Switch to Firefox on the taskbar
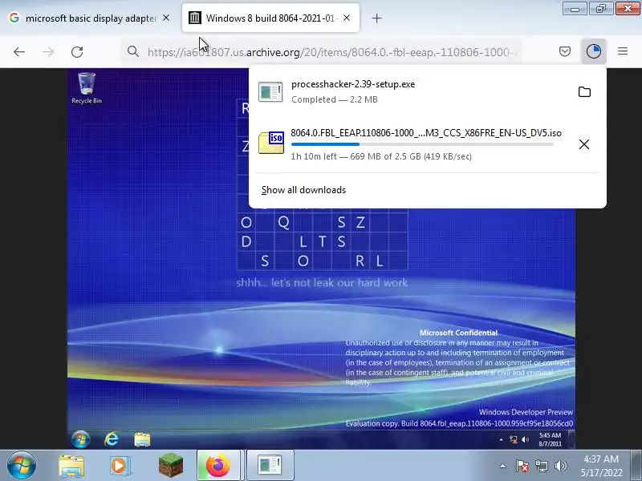The height and width of the screenshot is (481, 642). pyautogui.click(x=218, y=465)
